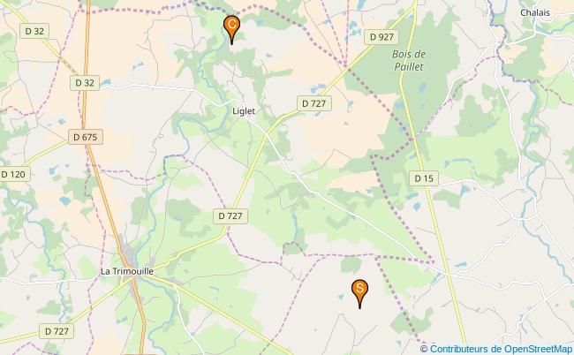Click the Chalais place name
Screen dimensions: 574x355
pos(535,12)
